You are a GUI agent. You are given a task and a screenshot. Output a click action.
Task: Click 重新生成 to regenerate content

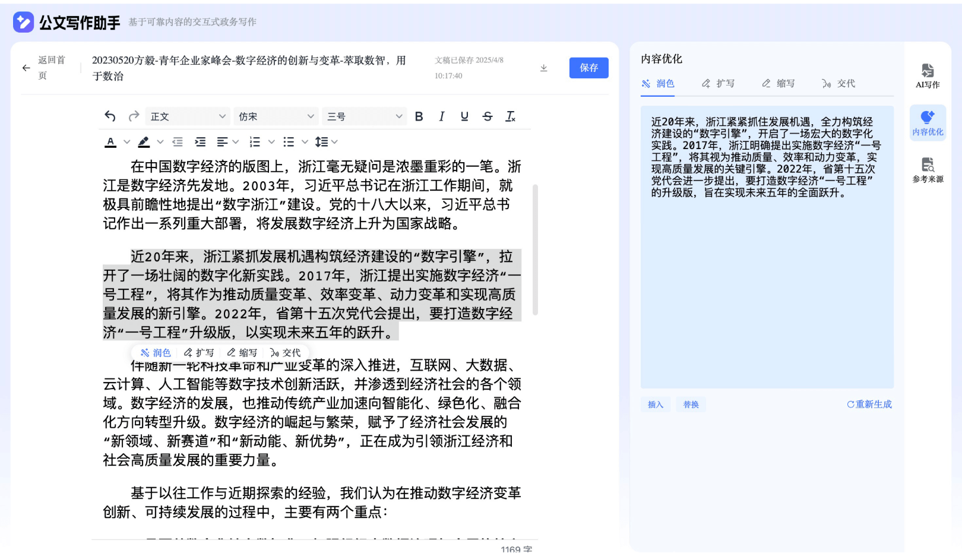[869, 405]
